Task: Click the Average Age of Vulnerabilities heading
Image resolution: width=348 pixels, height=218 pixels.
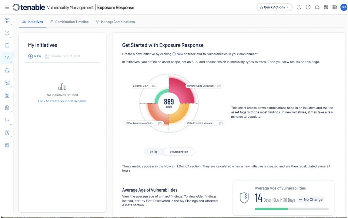Action: pyautogui.click(x=150, y=190)
